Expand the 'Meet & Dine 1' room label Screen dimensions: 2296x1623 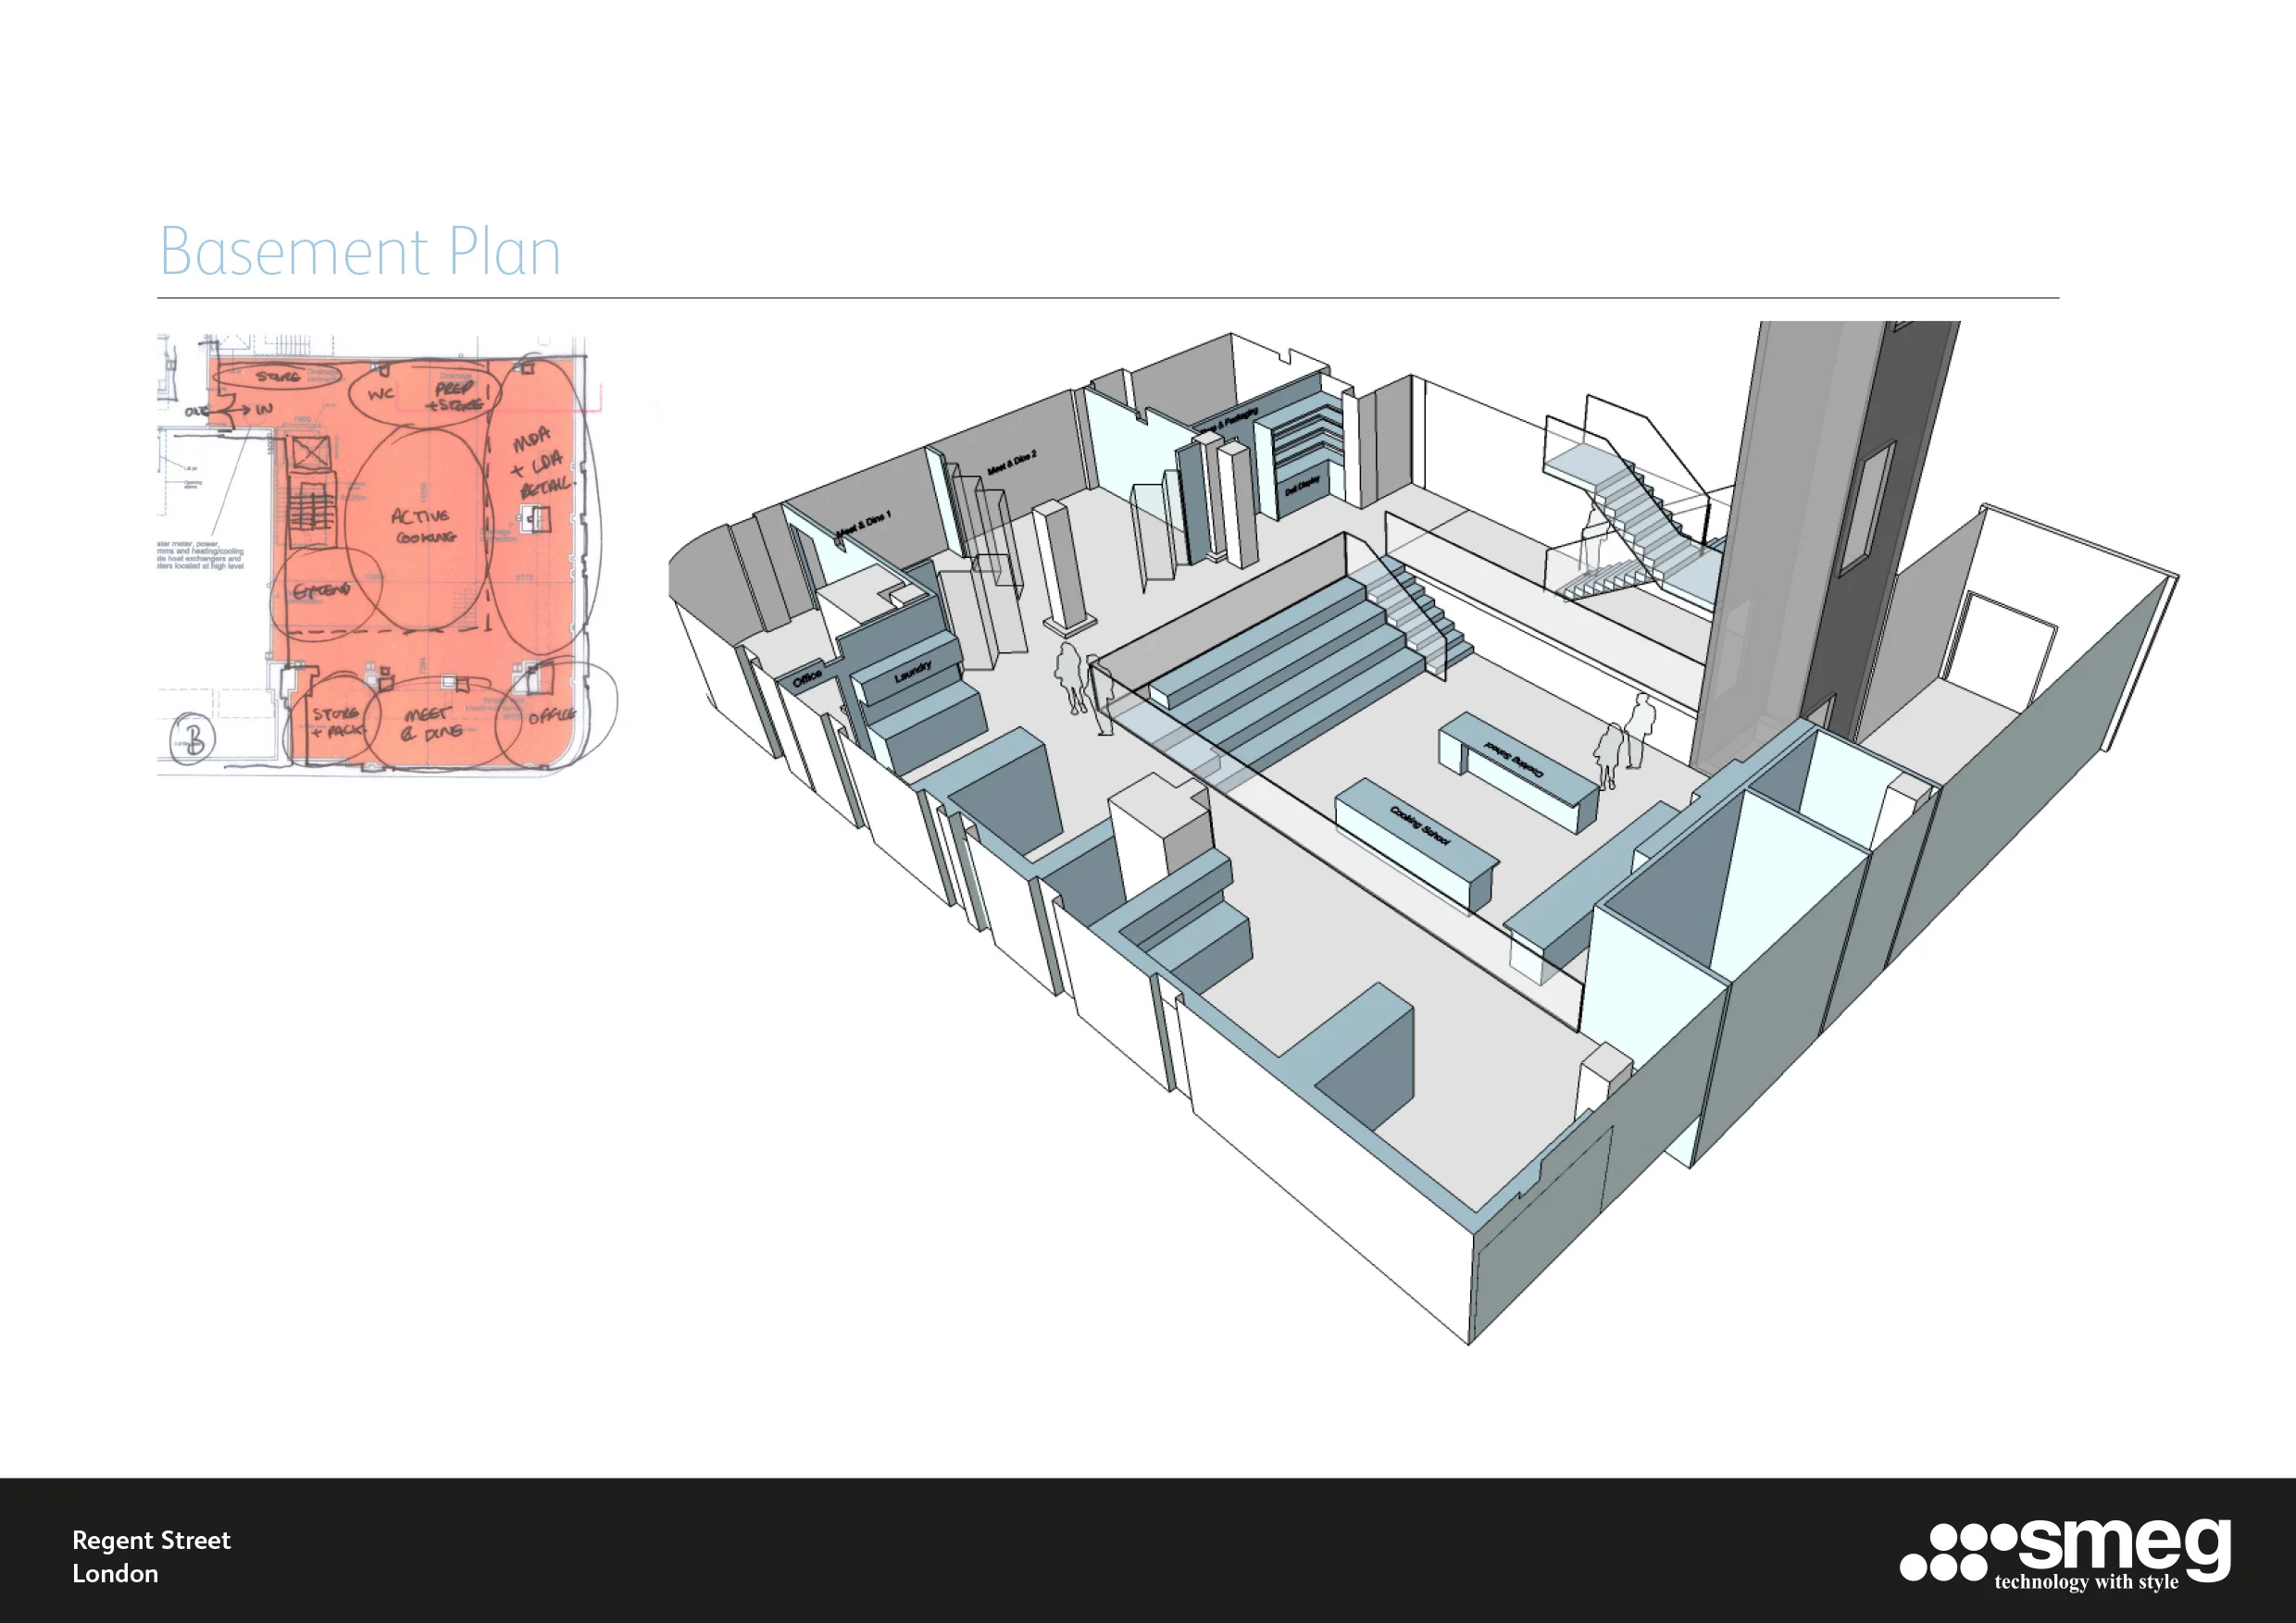point(866,522)
